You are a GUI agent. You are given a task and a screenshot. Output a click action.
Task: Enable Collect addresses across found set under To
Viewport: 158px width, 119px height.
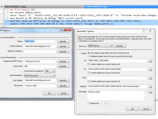(x=89, y=64)
